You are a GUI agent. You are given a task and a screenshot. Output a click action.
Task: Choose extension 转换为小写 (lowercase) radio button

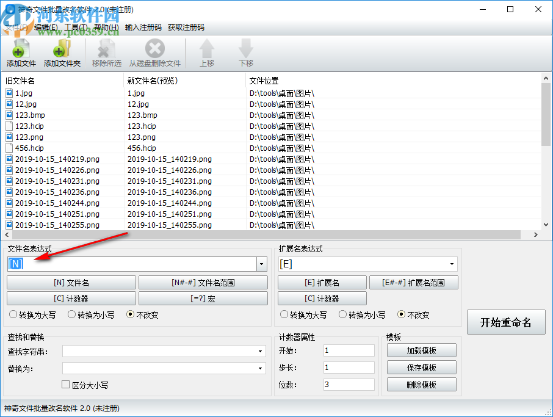coord(342,314)
